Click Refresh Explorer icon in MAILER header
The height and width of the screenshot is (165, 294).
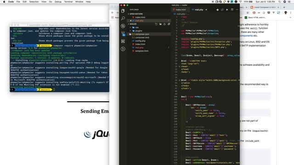[x=164, y=24]
